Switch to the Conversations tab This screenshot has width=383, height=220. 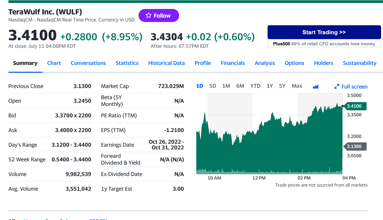point(88,63)
